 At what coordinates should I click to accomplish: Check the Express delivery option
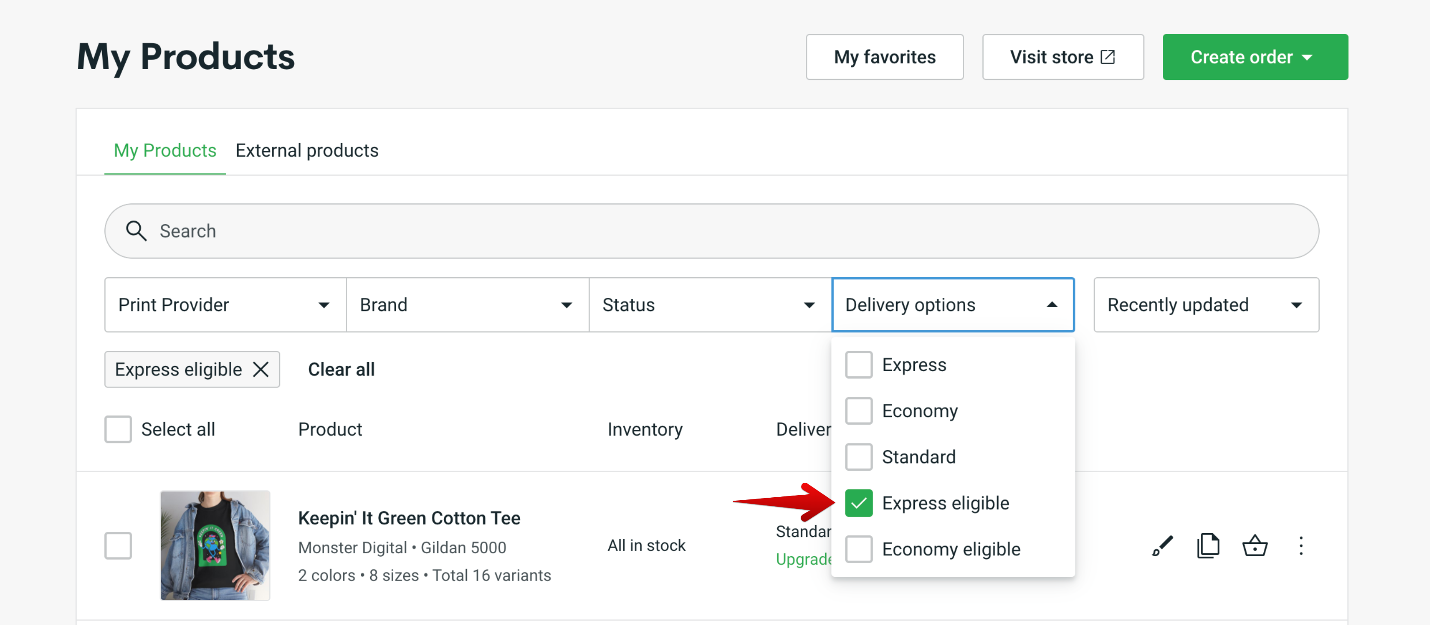point(859,364)
